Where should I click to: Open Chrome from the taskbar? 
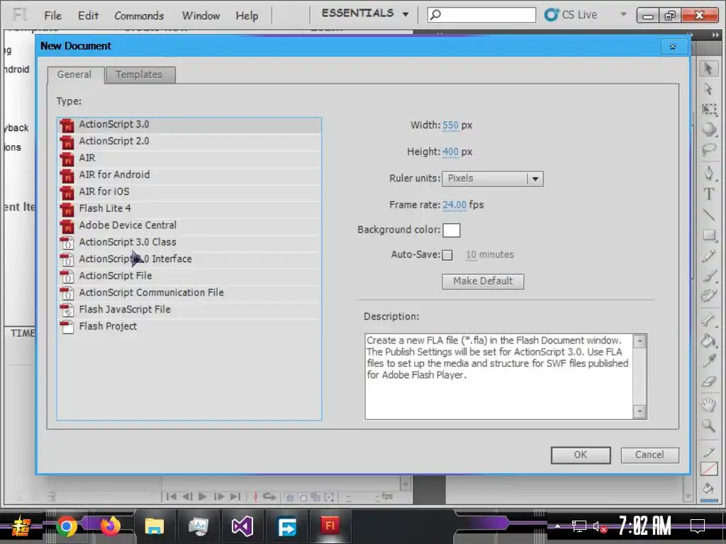tap(67, 526)
